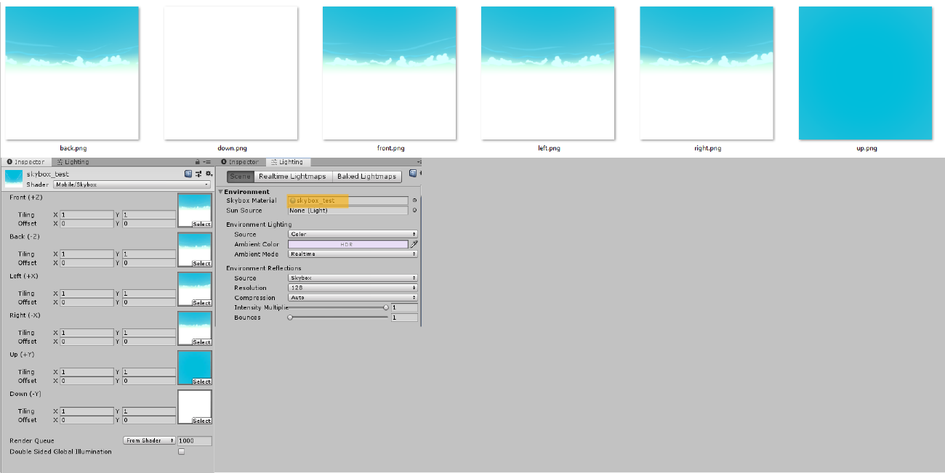
Task: Switch to Realtime Lightmaps mode
Action: pyautogui.click(x=293, y=177)
